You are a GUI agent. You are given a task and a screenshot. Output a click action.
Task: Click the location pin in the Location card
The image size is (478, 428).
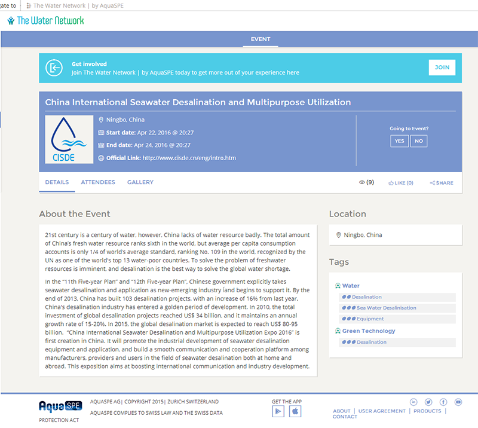338,235
